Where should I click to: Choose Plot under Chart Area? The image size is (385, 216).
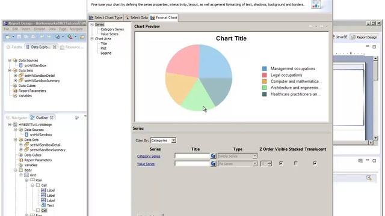coord(103,48)
